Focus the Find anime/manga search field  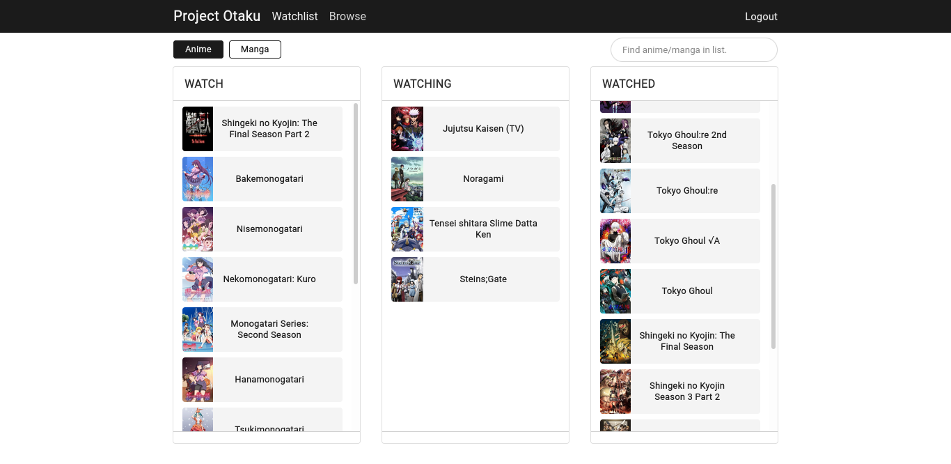693,50
